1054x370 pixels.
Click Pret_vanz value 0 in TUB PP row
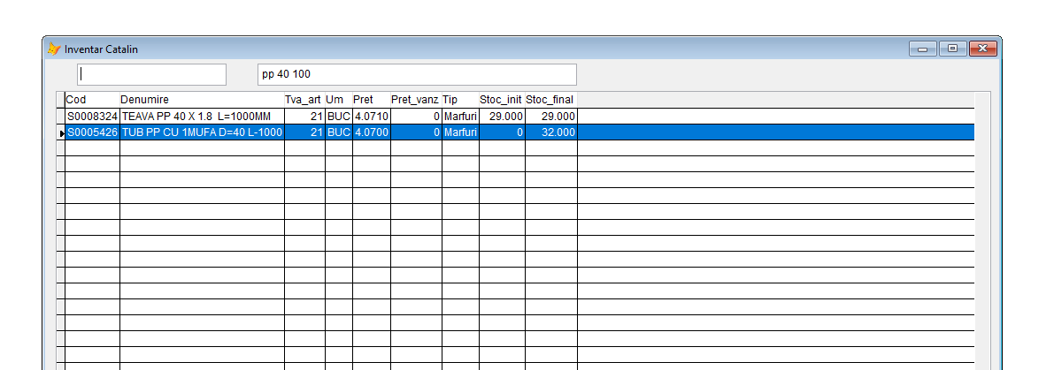pyautogui.click(x=416, y=132)
